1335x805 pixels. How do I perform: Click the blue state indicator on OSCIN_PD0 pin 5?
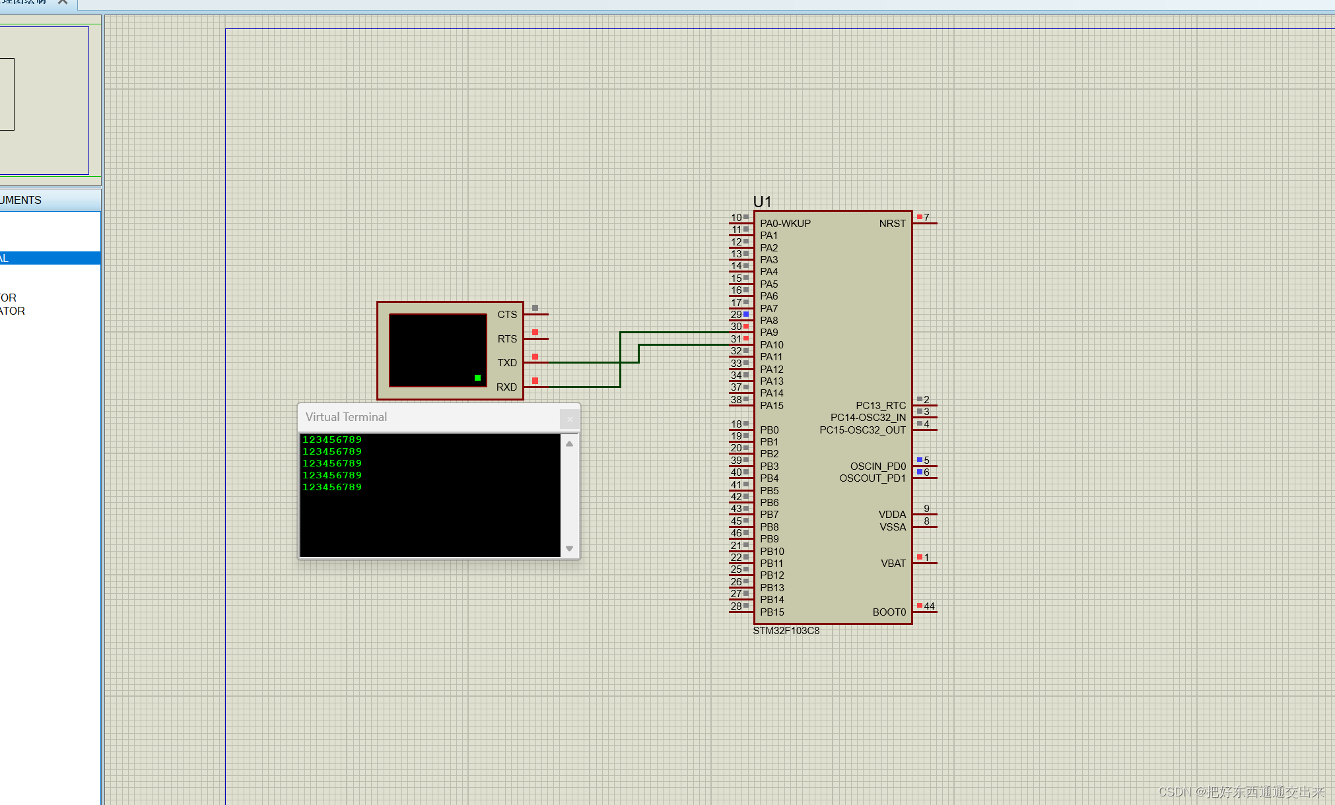919,460
